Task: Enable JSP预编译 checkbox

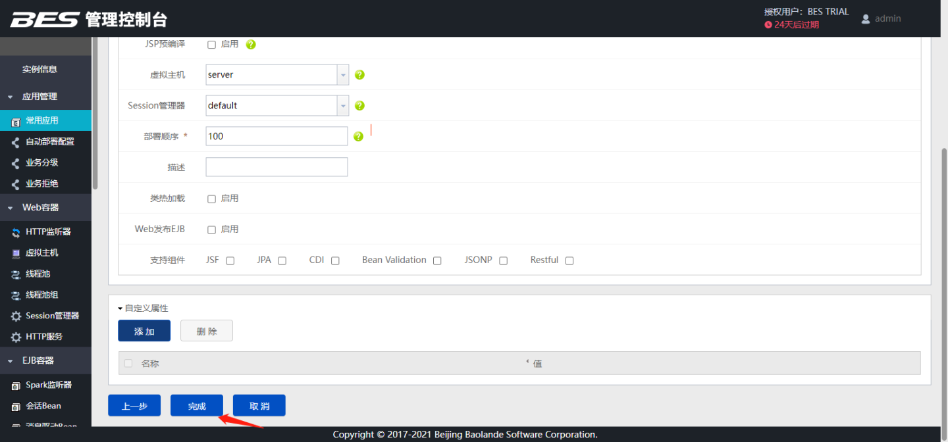Action: pos(211,45)
